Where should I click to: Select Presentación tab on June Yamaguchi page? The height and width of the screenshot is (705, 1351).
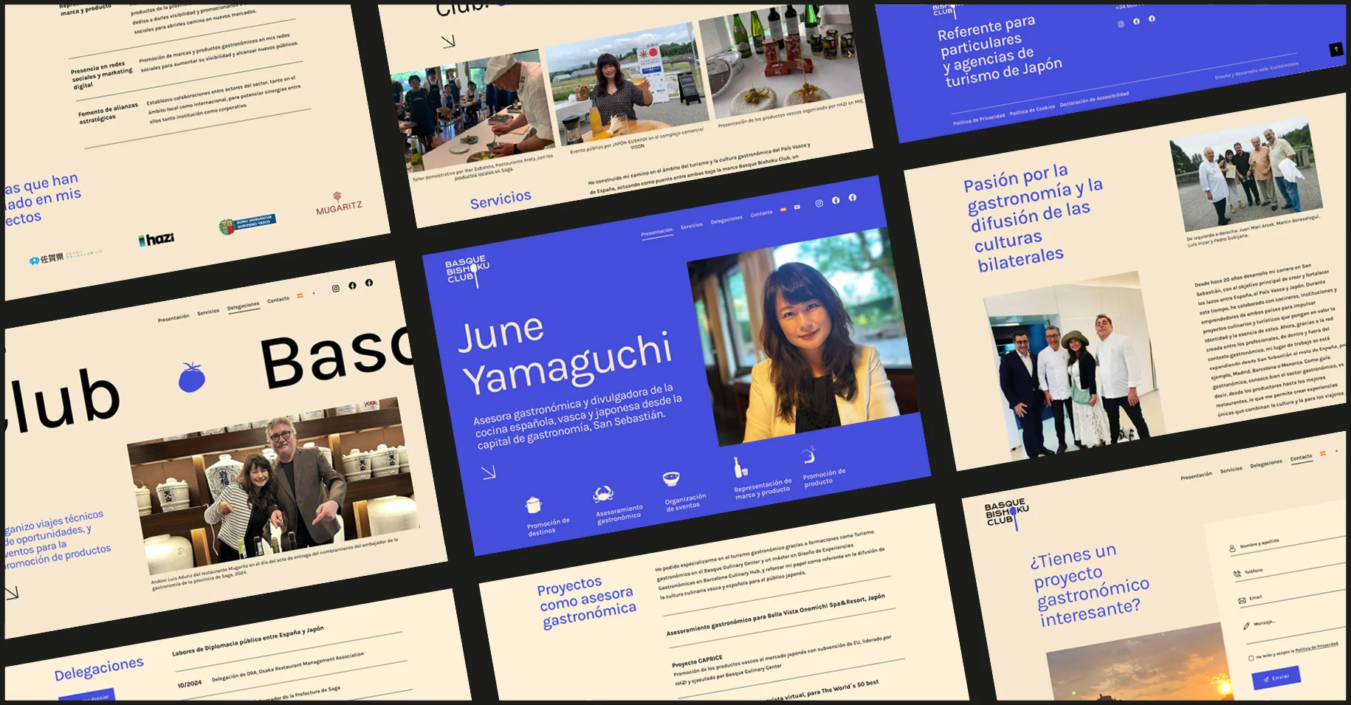click(656, 233)
